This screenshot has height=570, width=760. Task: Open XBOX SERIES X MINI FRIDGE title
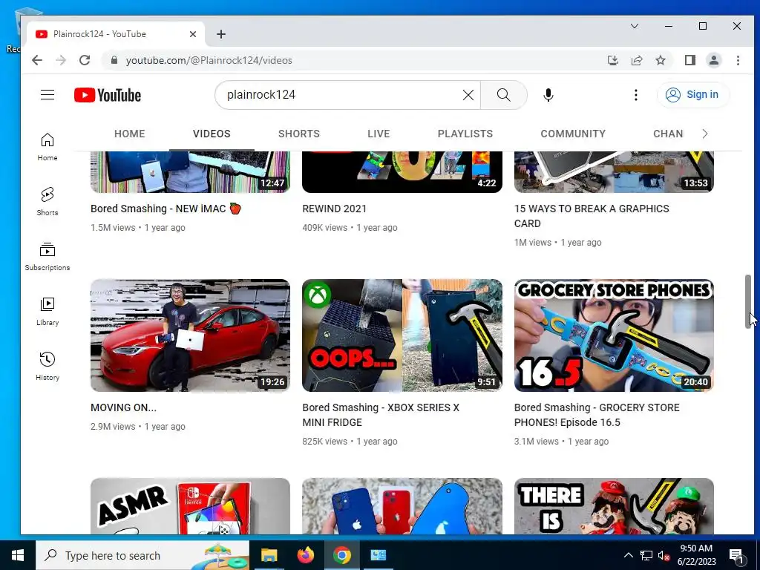pos(381,415)
